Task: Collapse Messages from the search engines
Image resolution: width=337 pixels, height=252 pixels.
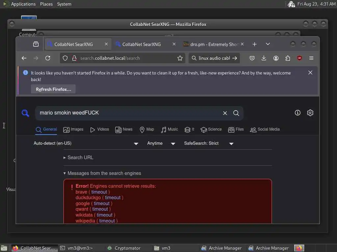Action: tap(102, 173)
